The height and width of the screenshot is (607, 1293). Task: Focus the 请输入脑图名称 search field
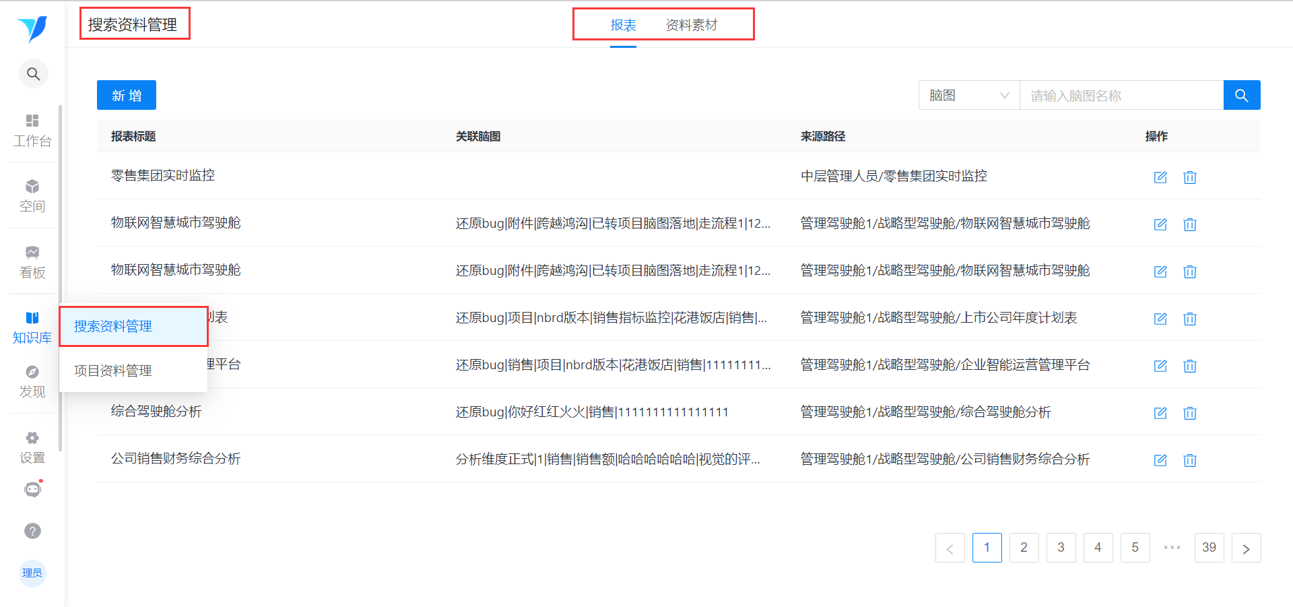coord(1121,95)
